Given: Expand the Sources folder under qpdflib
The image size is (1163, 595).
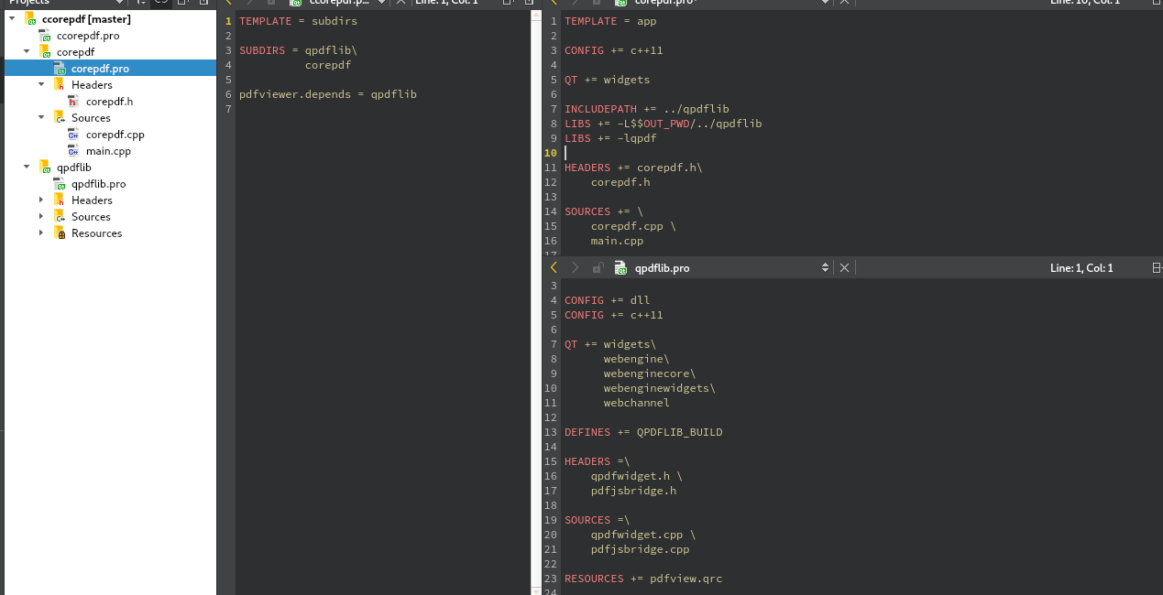Looking at the screenshot, I should coord(41,217).
